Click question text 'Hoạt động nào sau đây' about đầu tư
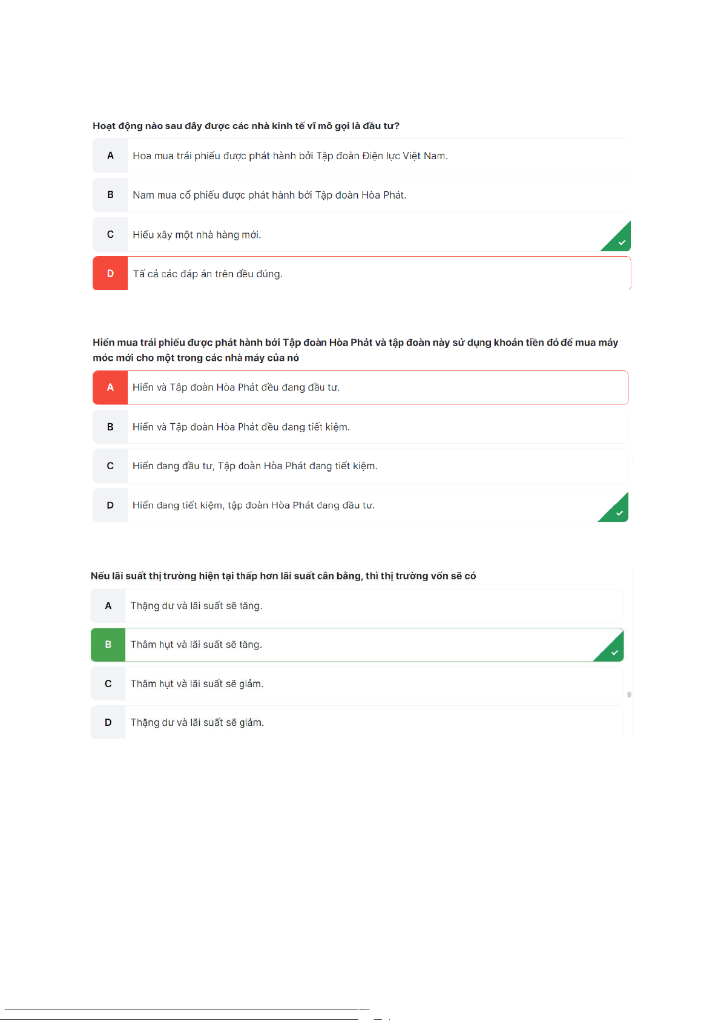721x1020 pixels. pos(246,126)
